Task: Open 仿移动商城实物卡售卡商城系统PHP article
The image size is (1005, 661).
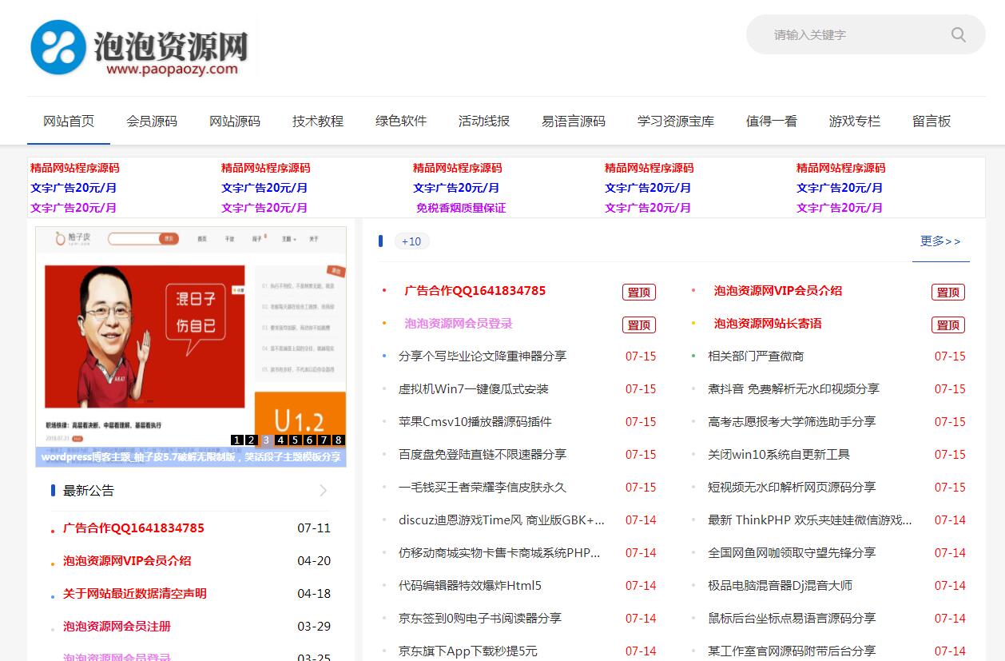Action: 499,553
